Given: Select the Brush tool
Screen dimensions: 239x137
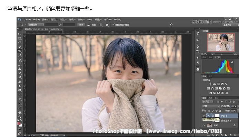Looking at the screenshot, I should [x=20, y=65].
